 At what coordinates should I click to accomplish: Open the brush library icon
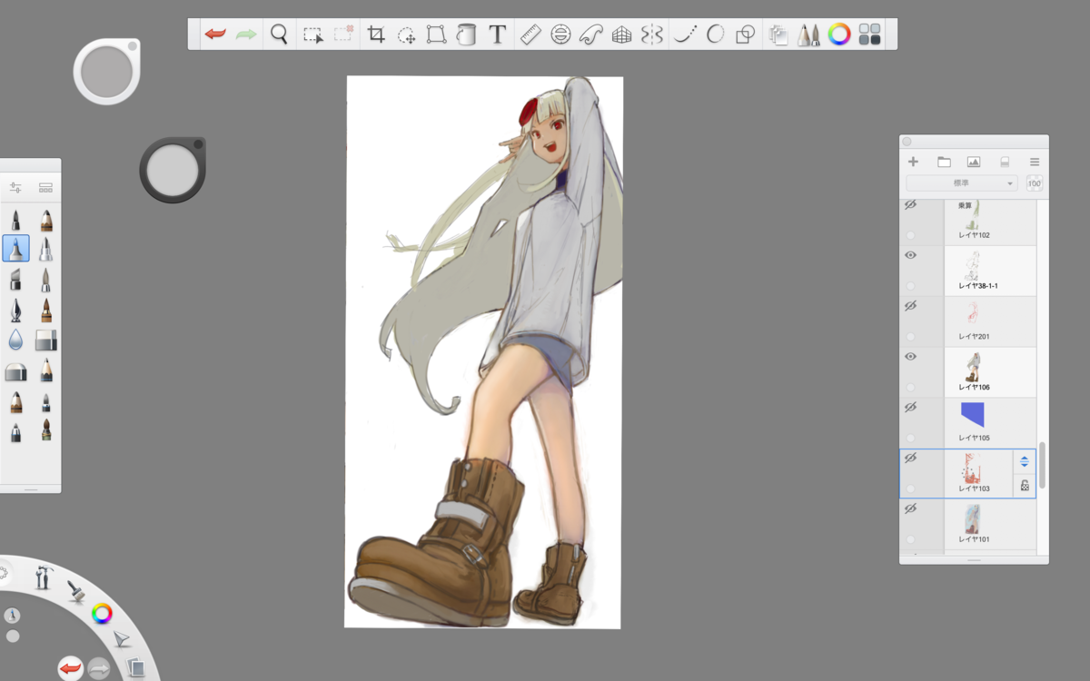[x=45, y=188]
